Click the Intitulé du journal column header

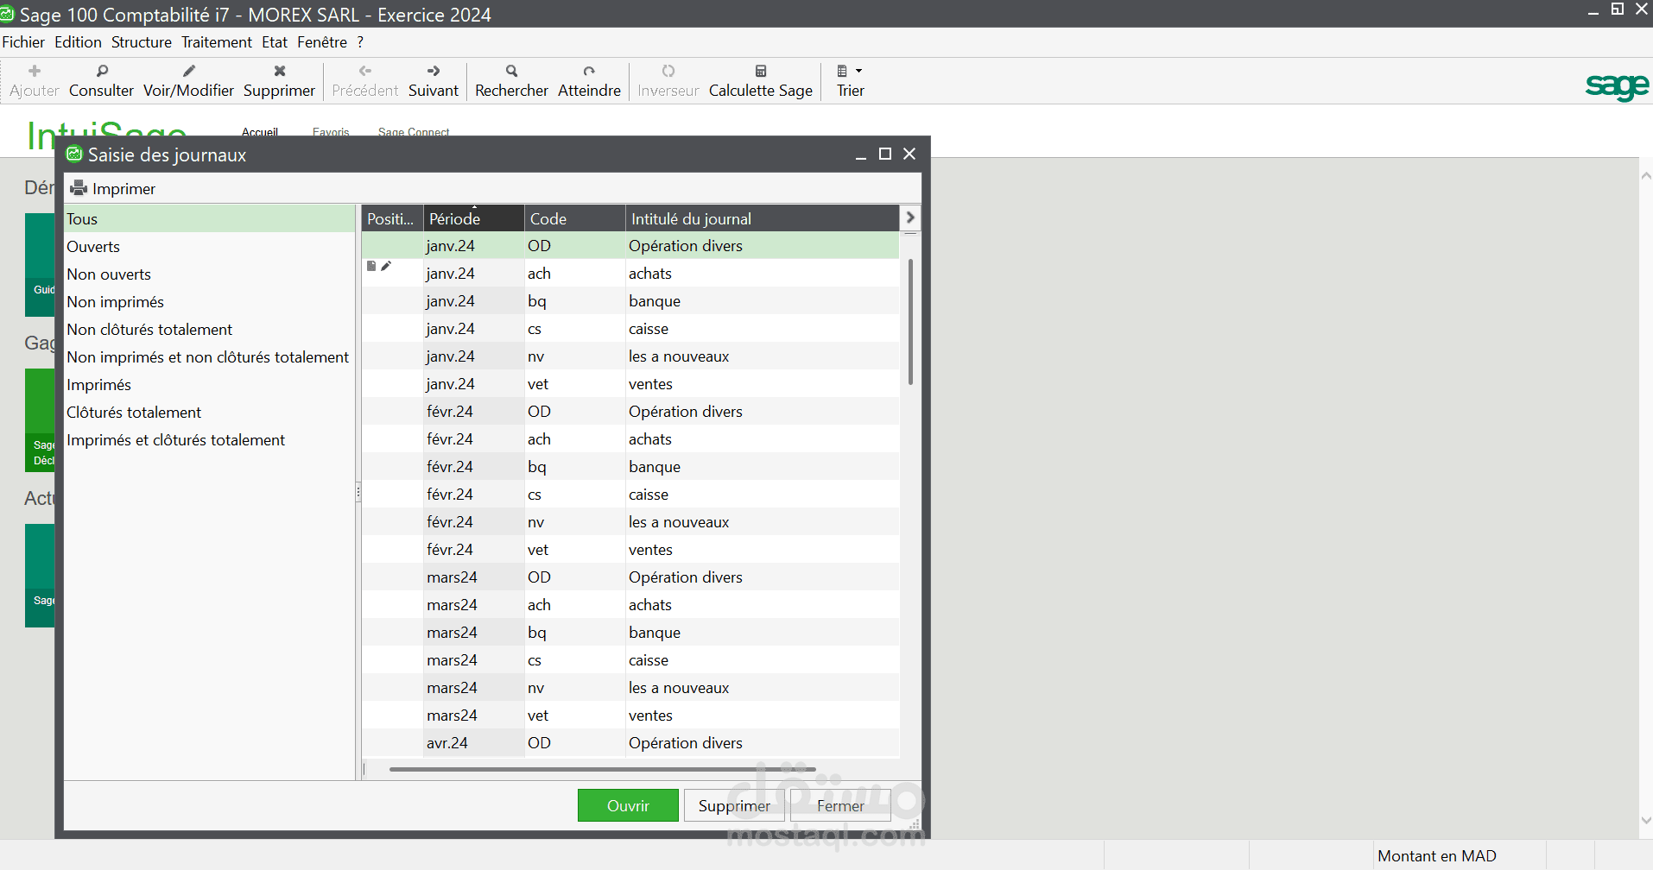762,218
